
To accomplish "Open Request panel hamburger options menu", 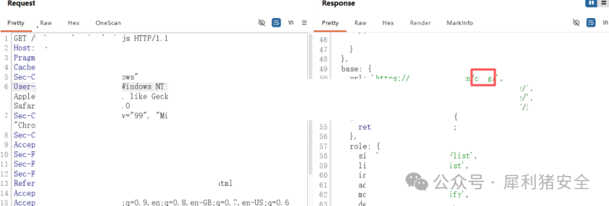I will tap(304, 23).
